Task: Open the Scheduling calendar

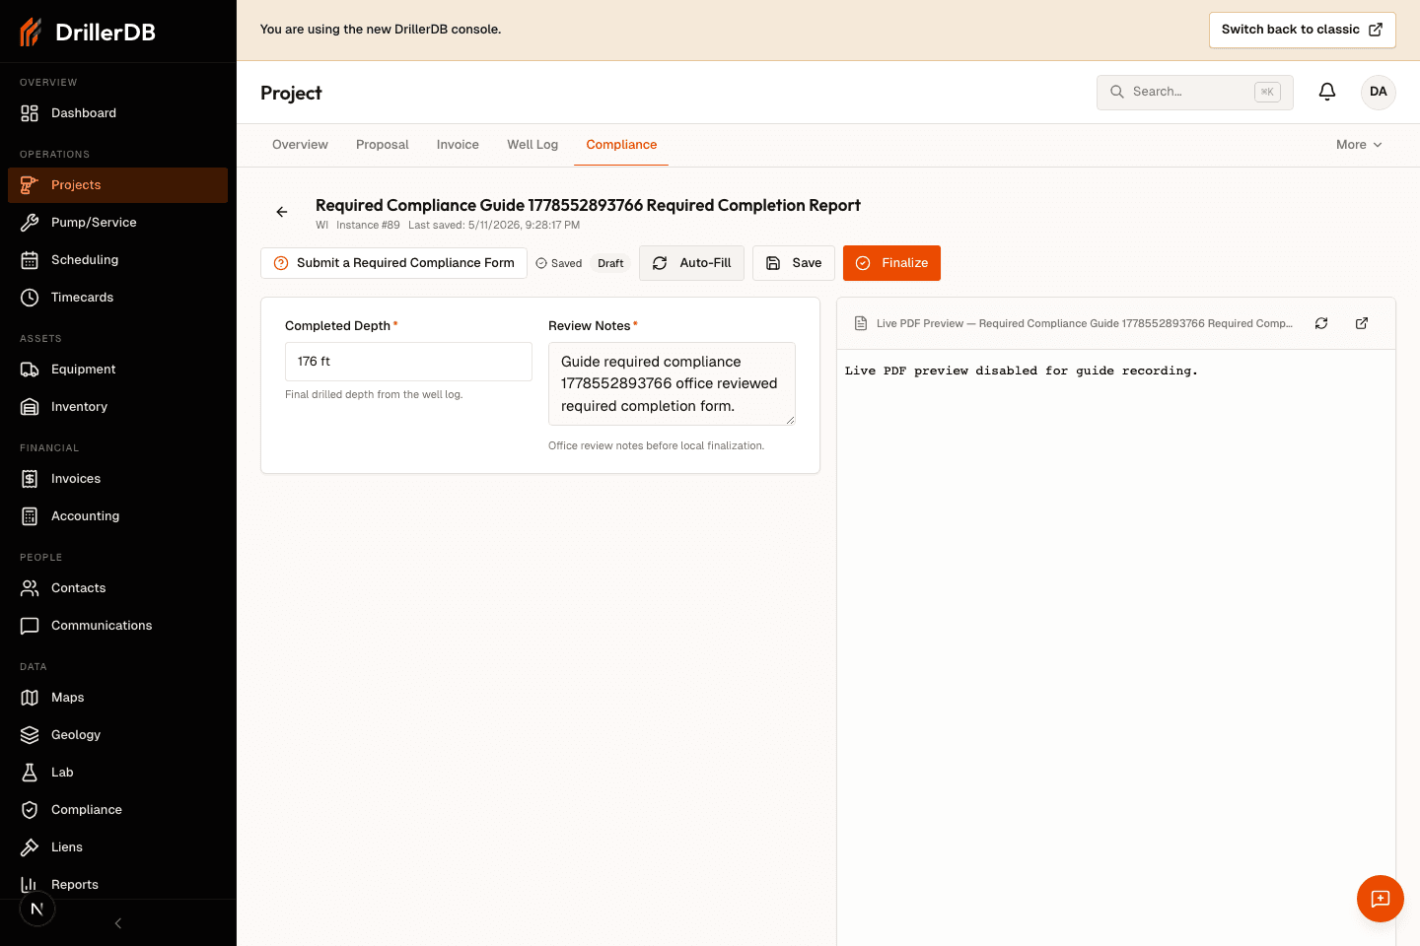Action: pyautogui.click(x=117, y=260)
